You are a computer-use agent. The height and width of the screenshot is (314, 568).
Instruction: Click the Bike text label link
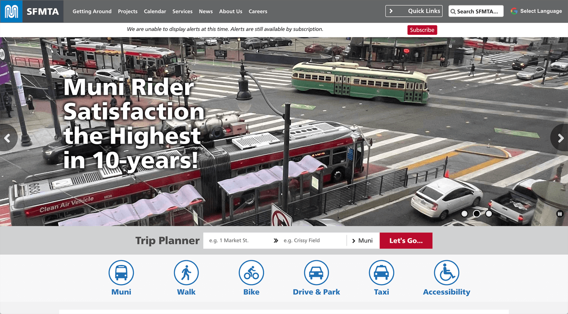point(251,292)
